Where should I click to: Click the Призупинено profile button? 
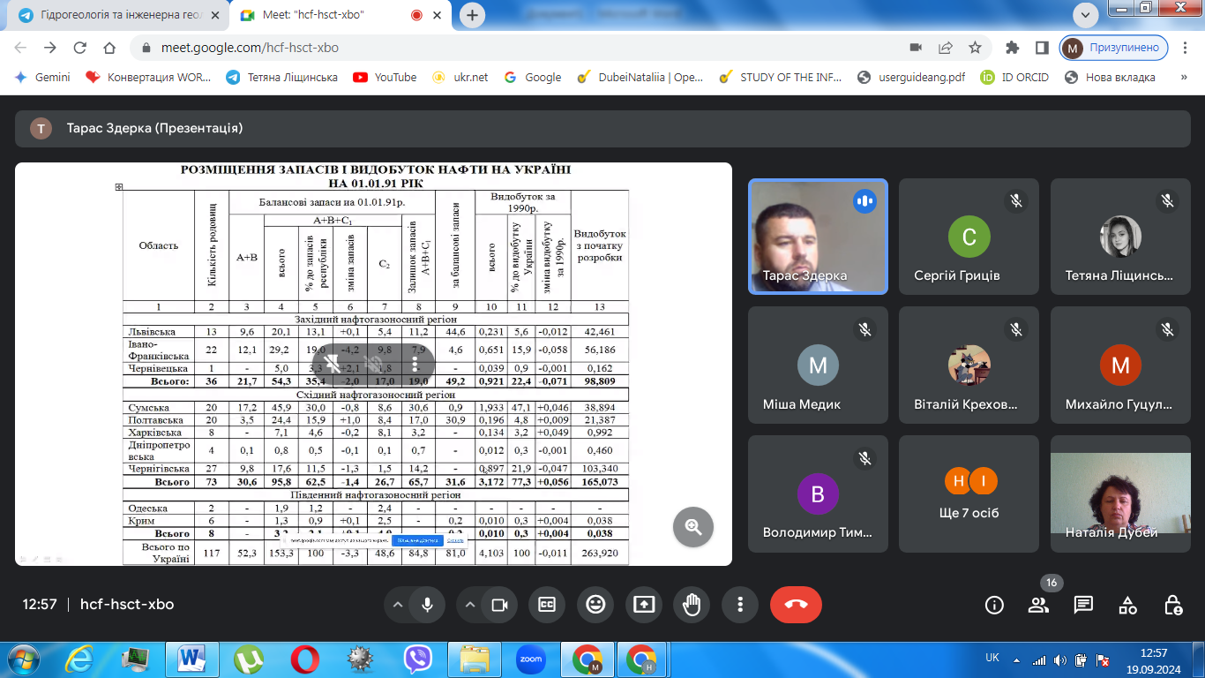click(x=1114, y=48)
